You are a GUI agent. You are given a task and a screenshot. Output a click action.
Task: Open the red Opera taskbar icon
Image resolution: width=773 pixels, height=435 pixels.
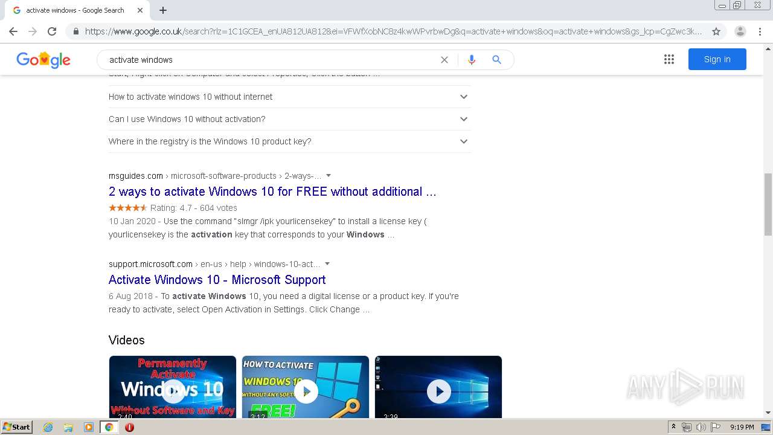click(x=129, y=427)
